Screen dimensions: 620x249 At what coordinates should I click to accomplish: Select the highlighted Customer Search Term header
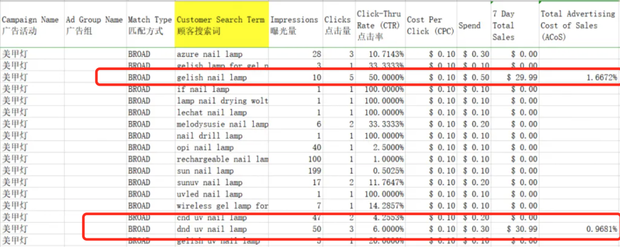[222, 25]
